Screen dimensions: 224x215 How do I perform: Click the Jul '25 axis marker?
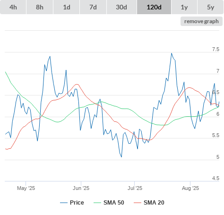(135, 188)
